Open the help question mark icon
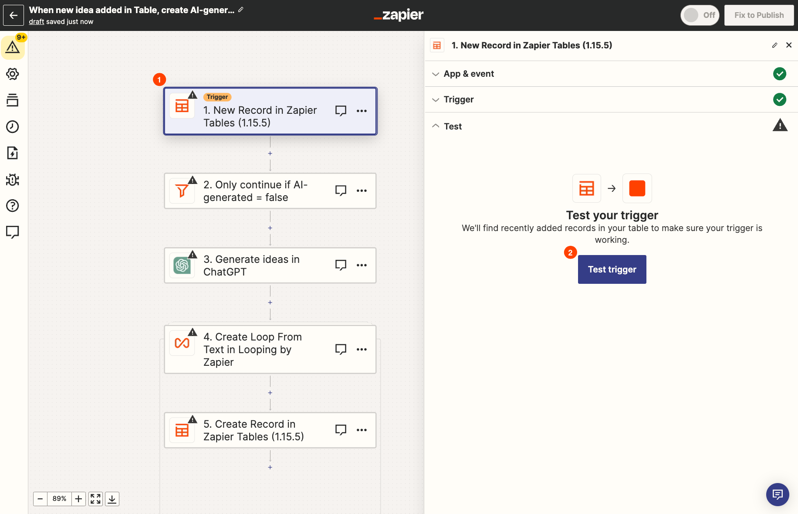 13,205
